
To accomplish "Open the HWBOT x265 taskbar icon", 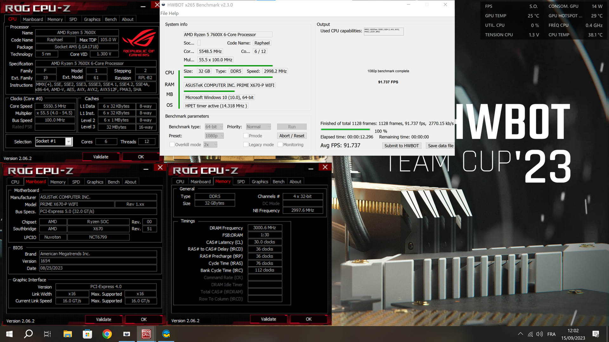I will tap(127, 334).
